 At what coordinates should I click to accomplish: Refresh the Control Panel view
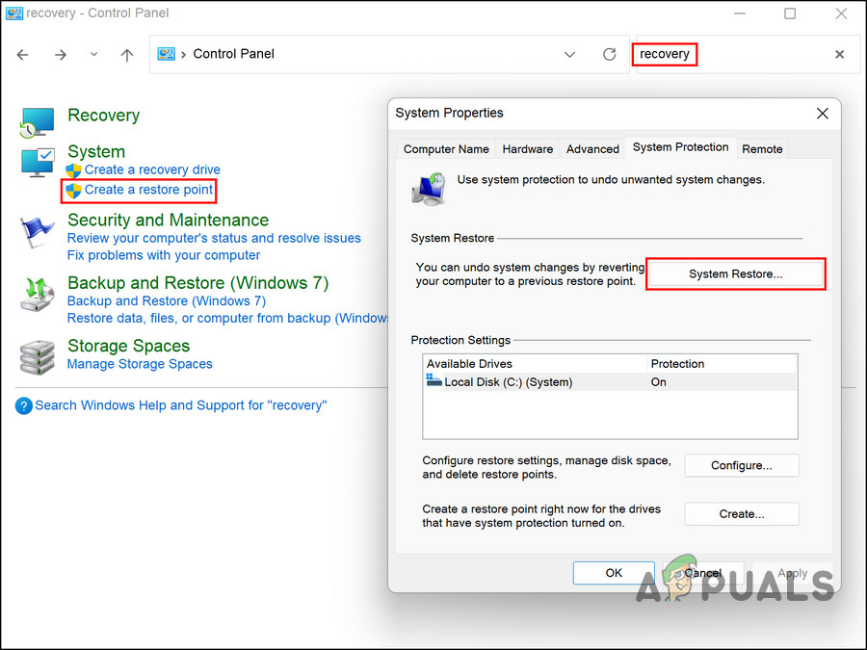[x=610, y=54]
